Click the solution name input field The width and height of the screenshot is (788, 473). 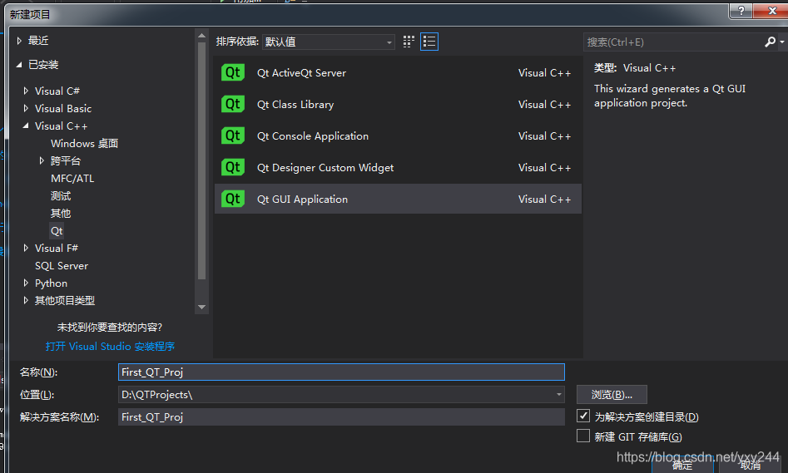(341, 416)
